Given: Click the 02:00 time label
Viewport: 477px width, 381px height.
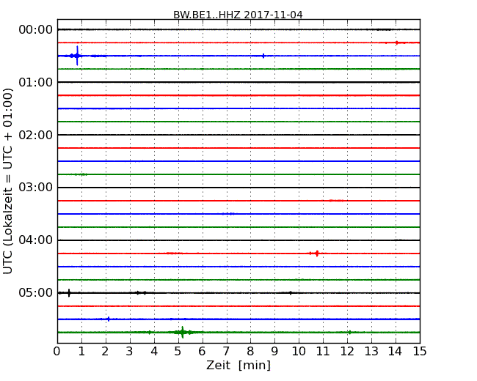Looking at the screenshot, I should pos(36,135).
